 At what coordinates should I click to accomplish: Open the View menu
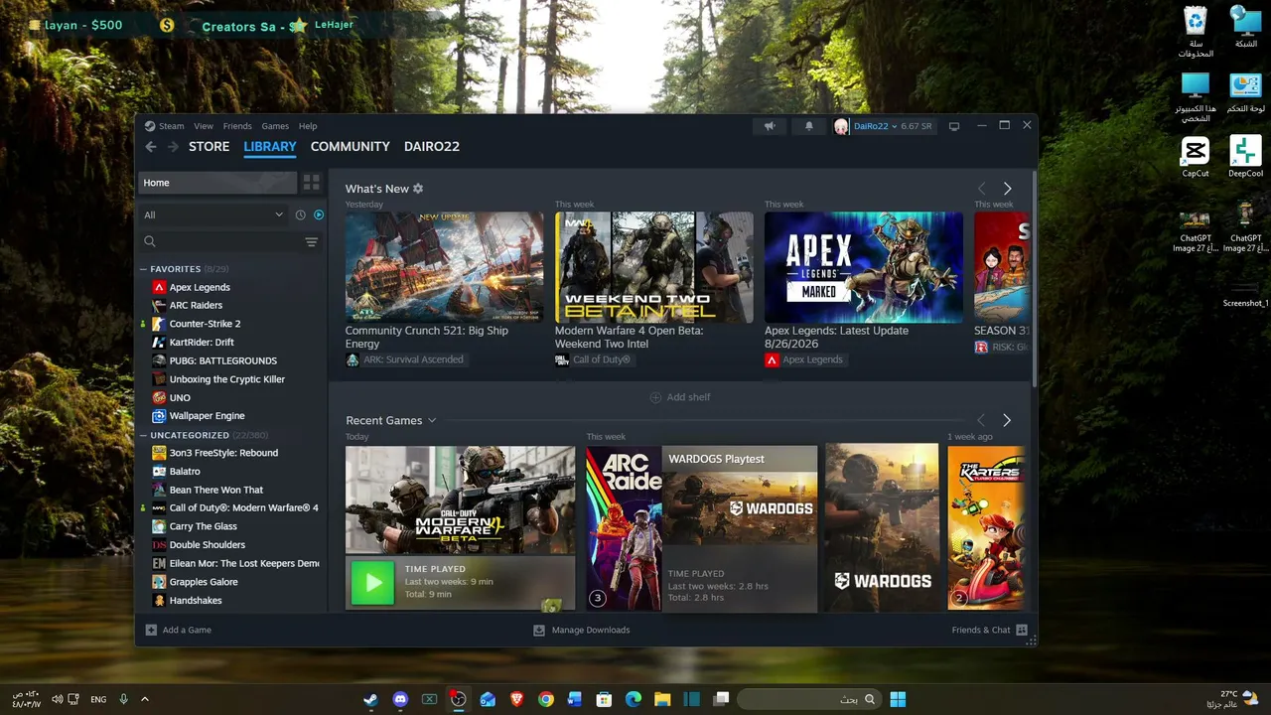(x=204, y=126)
